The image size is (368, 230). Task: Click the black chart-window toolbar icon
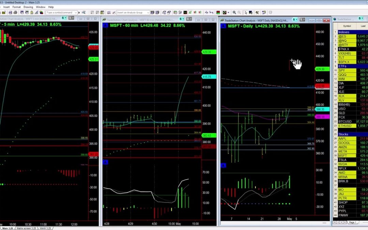[185, 13]
